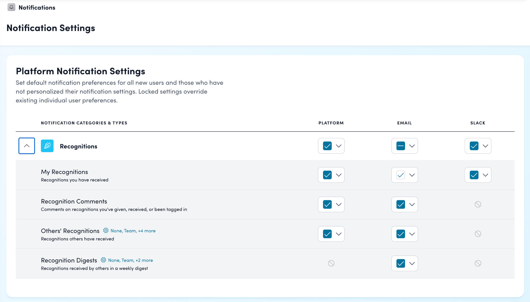The image size is (530, 302).
Task: Open Email dropdown arrow for My Recognitions
Action: tap(412, 175)
